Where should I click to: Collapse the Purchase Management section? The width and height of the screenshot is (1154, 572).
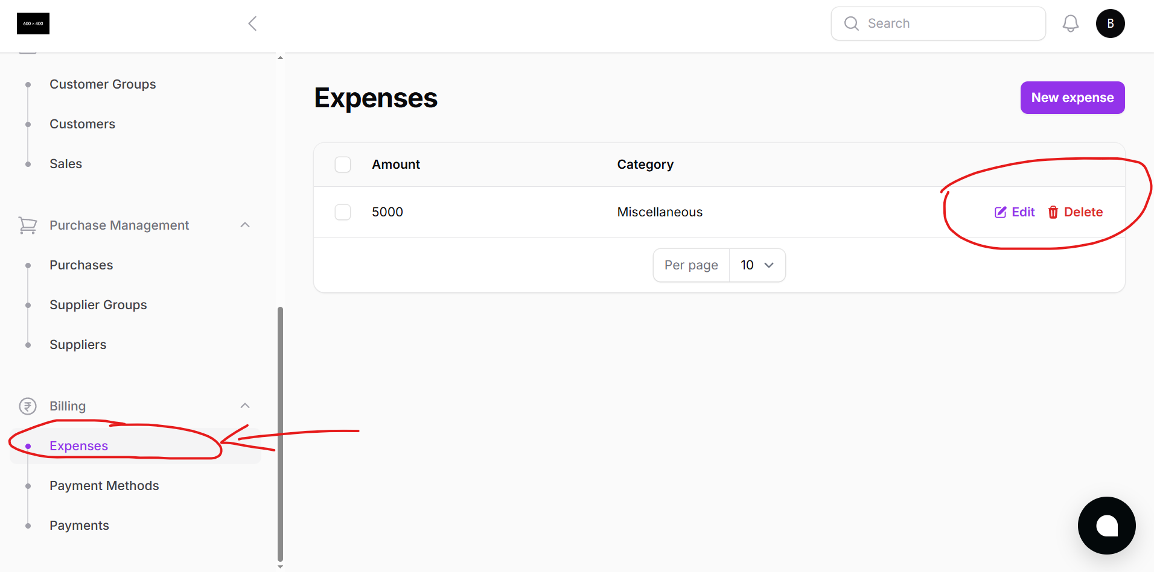click(x=245, y=224)
